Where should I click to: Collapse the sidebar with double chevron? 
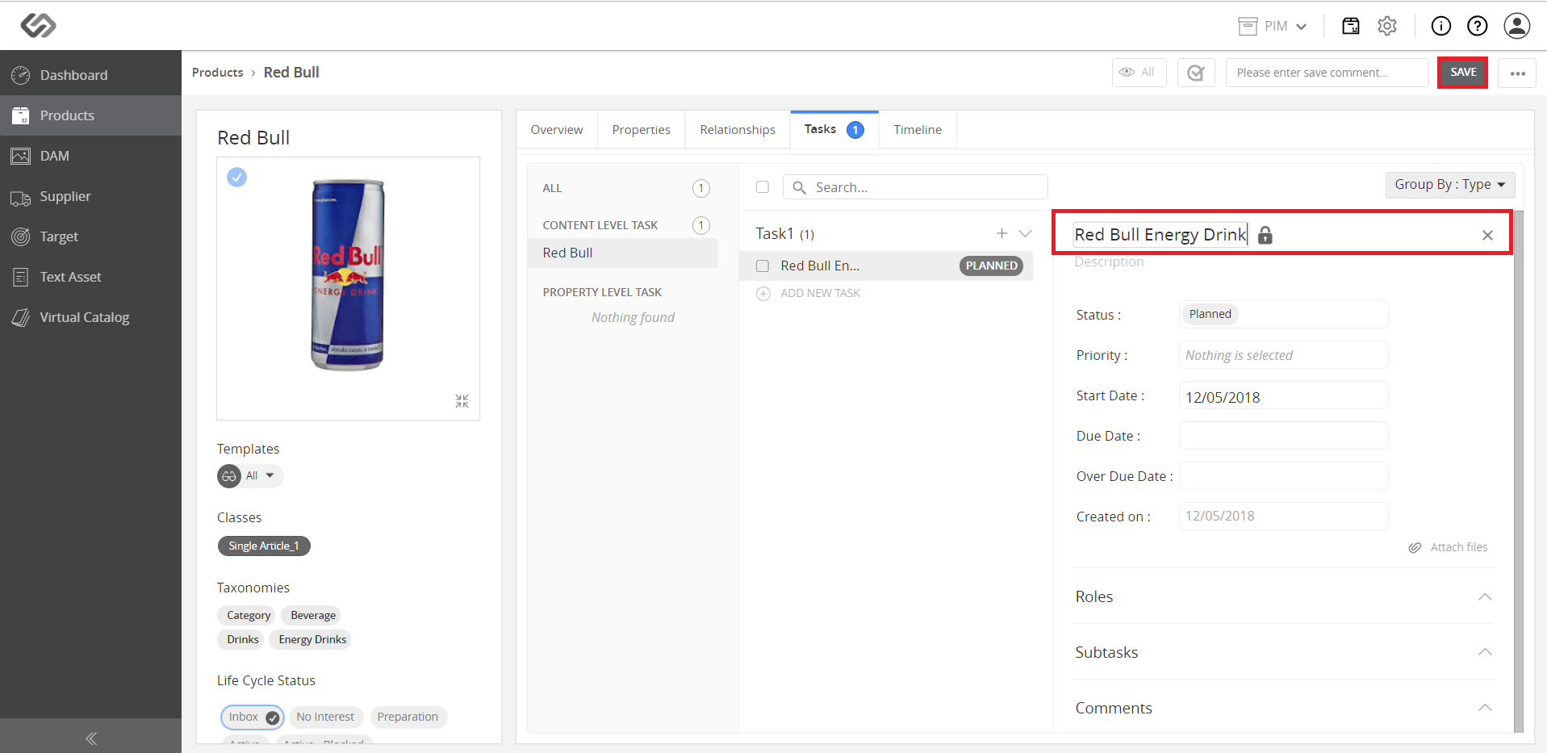pyautogui.click(x=91, y=738)
